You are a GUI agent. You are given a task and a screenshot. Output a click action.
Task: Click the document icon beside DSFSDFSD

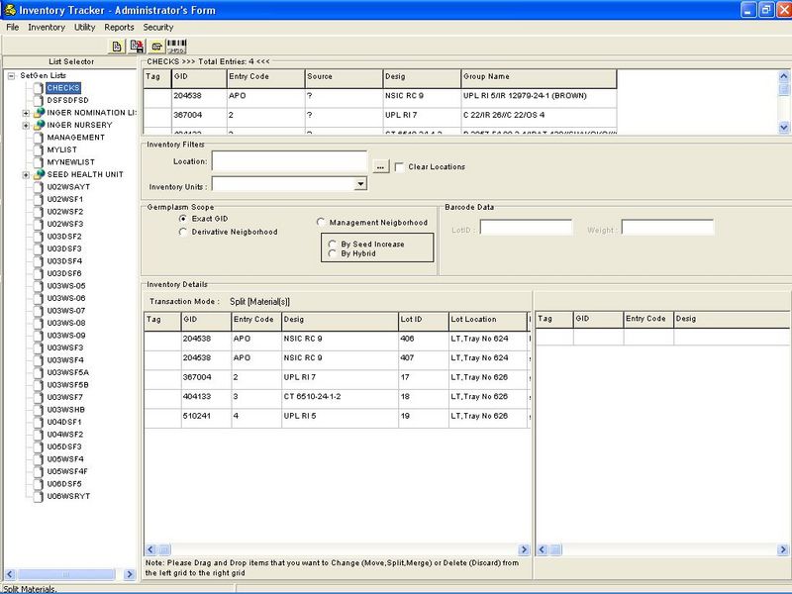39,100
